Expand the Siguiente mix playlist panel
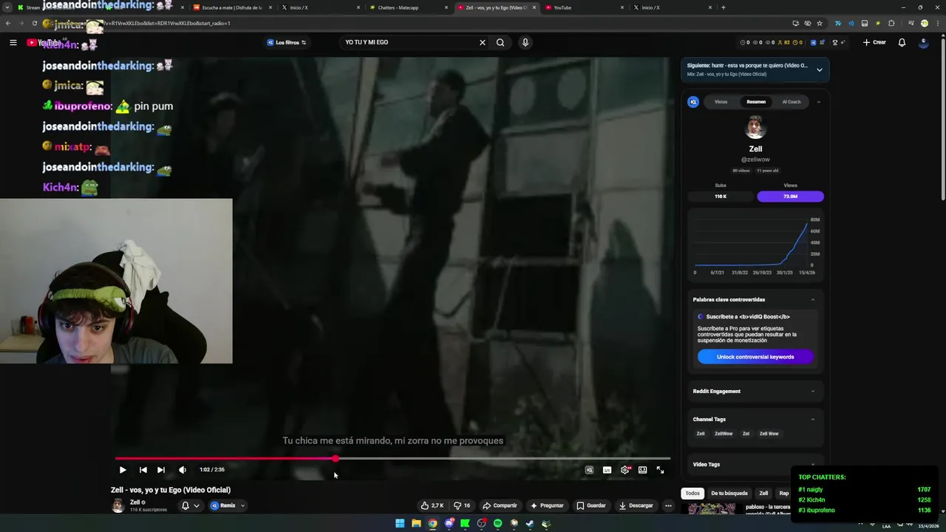The width and height of the screenshot is (946, 532). (819, 69)
